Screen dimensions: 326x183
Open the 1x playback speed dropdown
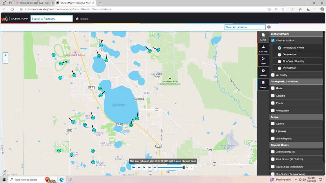[x=189, y=167]
